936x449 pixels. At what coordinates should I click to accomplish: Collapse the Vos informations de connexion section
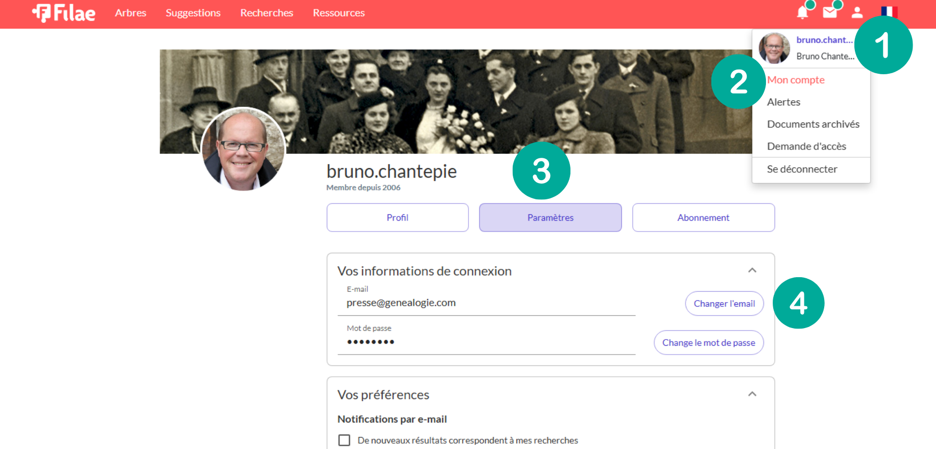(752, 270)
